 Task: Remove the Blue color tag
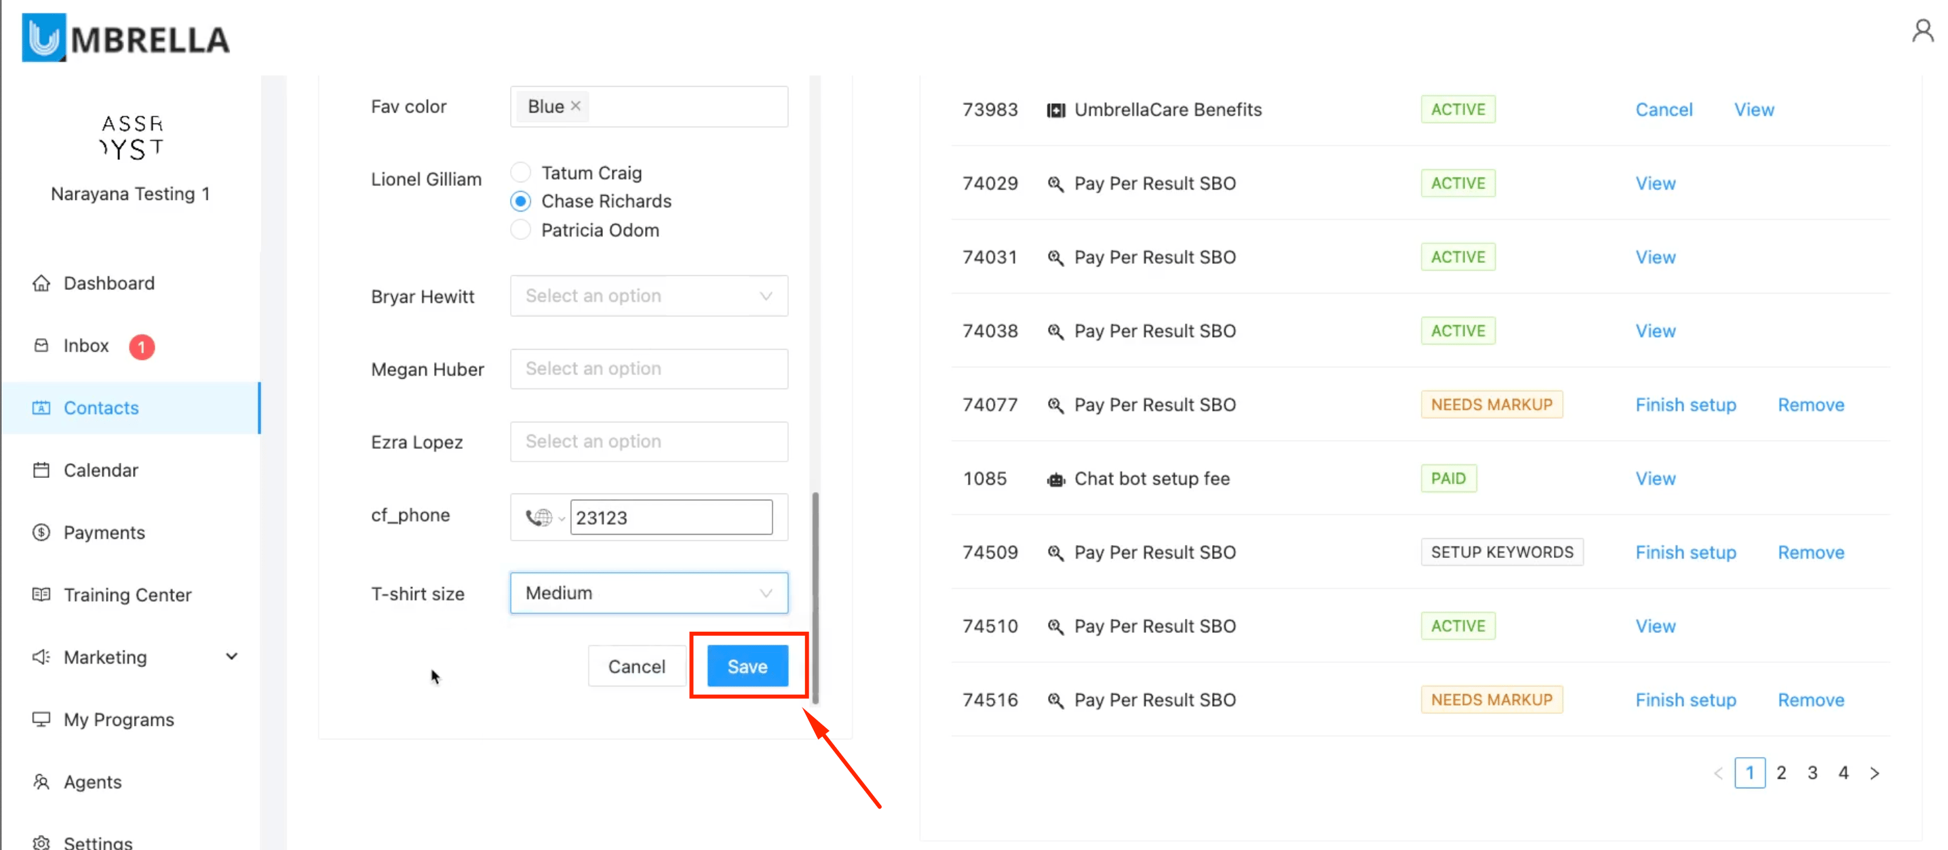coord(575,106)
